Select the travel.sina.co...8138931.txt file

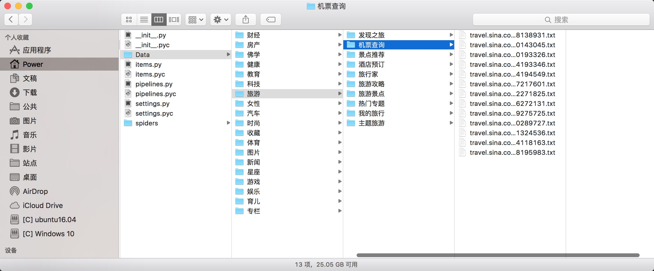pyautogui.click(x=513, y=35)
